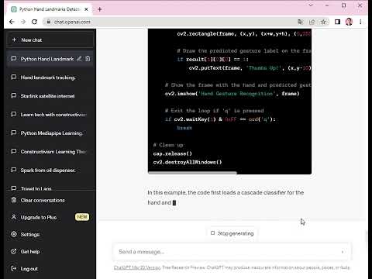This screenshot has height=279, width=372.
Task: Click the external link icon beside Get help
Action: click(14, 251)
